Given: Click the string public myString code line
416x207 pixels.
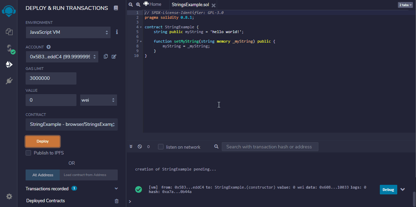Looking at the screenshot, I should [x=199, y=32].
